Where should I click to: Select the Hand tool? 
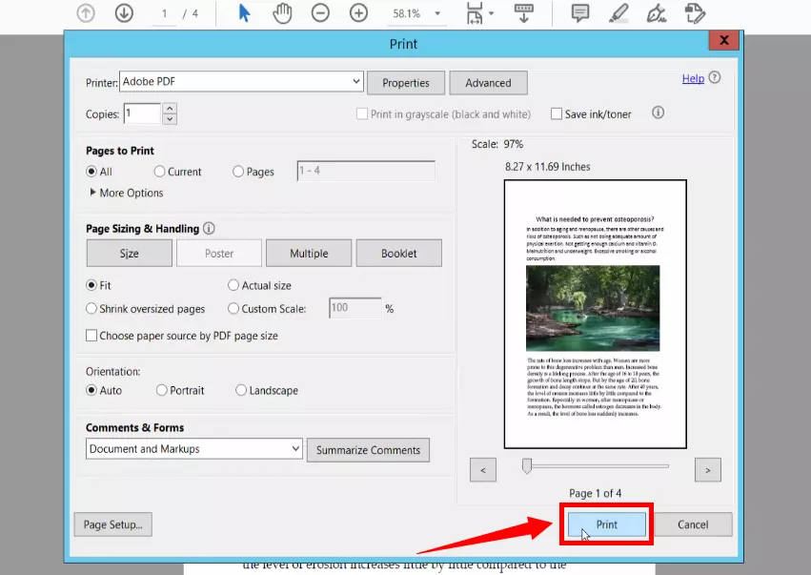pos(282,13)
